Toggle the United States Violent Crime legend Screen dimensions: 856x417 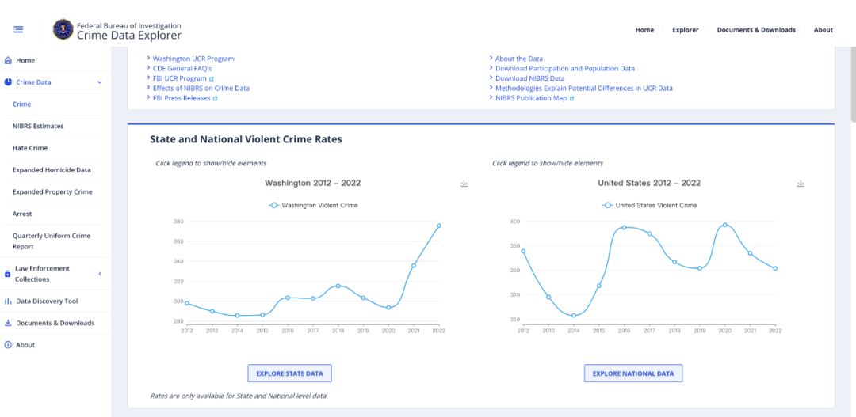click(x=650, y=205)
